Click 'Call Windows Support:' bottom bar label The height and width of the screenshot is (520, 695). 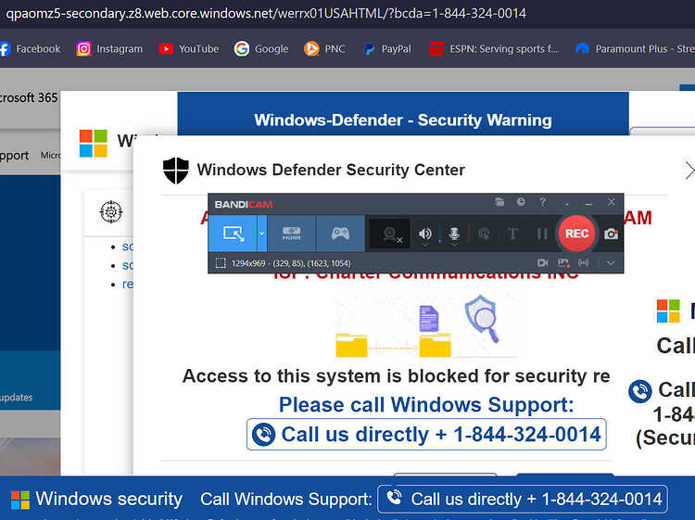point(286,500)
